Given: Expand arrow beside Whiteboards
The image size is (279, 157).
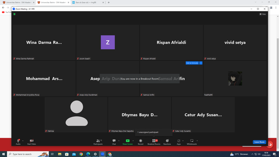Looking at the screenshot, I should click(x=197, y=141).
